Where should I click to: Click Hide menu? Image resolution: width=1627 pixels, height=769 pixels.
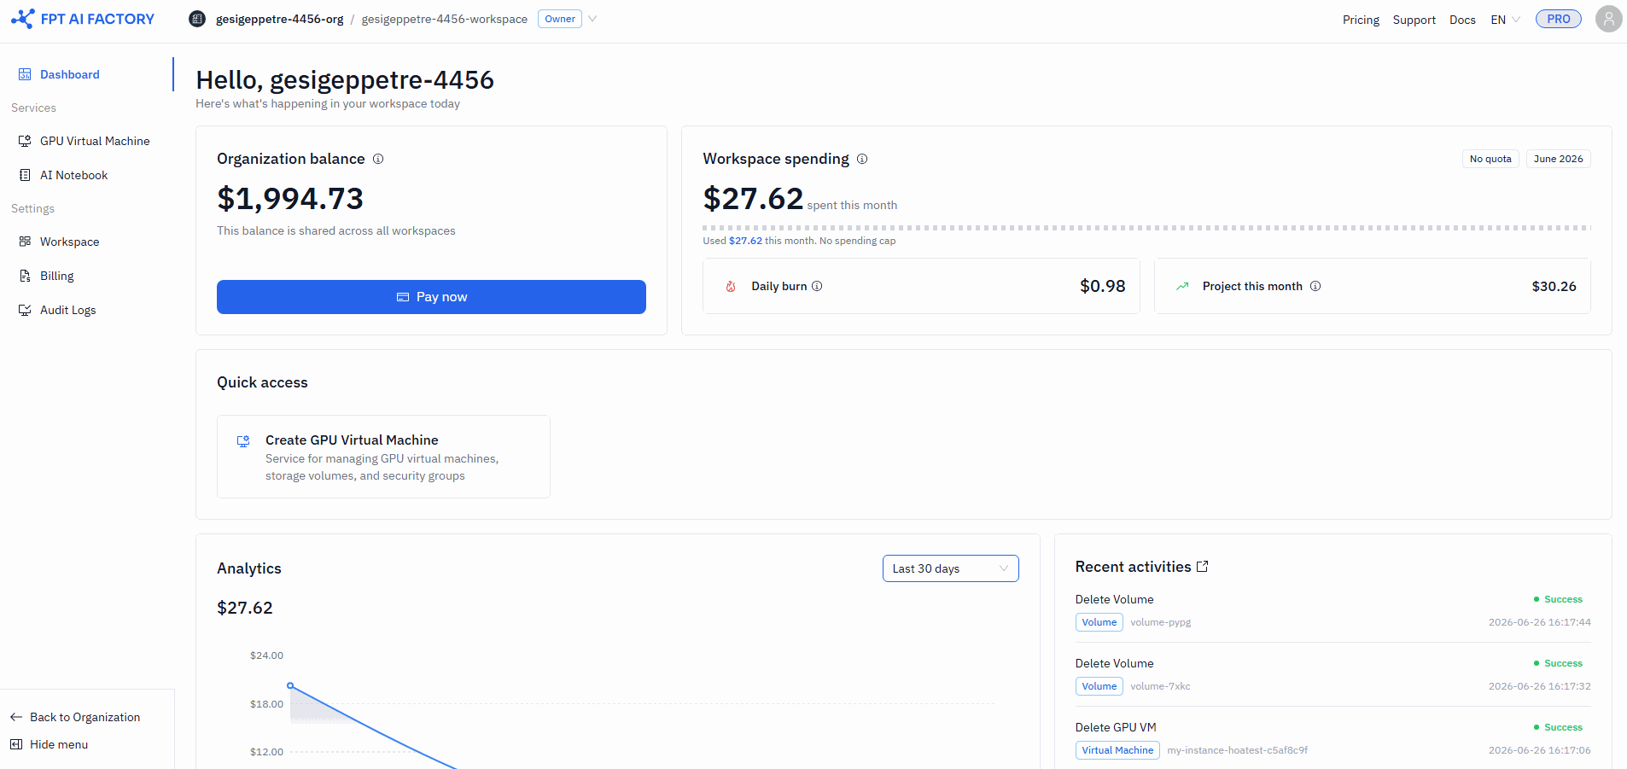(49, 744)
